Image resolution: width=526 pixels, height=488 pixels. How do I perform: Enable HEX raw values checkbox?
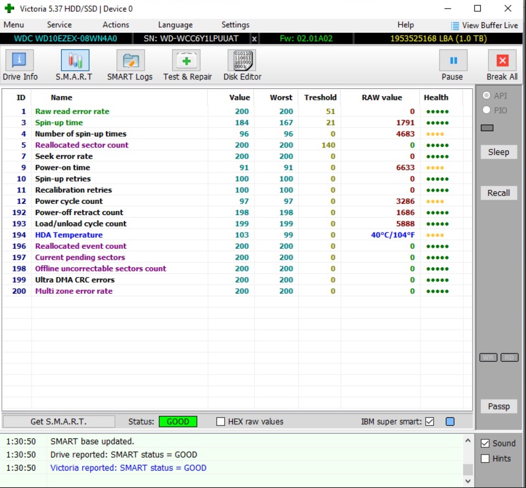(x=221, y=422)
